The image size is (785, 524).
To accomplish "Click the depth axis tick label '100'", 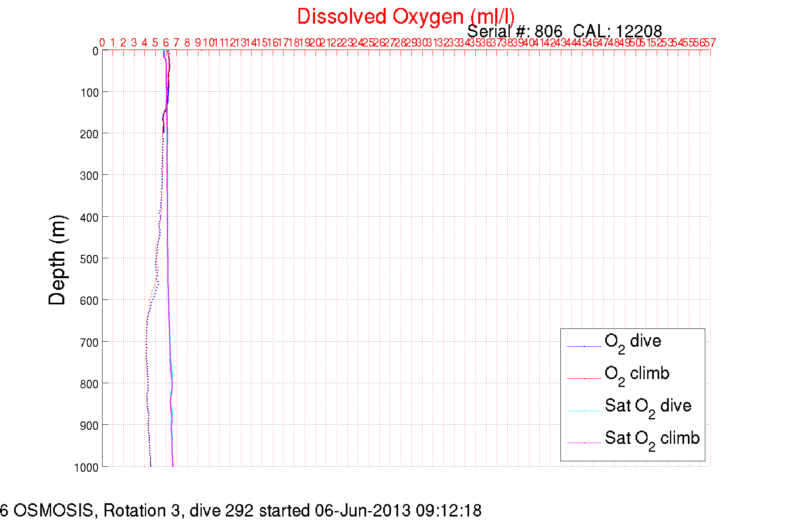I will tap(90, 93).
